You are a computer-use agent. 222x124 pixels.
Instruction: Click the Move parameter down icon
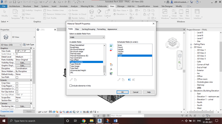[134, 80]
